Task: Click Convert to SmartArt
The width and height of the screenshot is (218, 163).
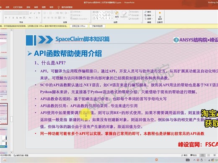Action: [x=79, y=19]
